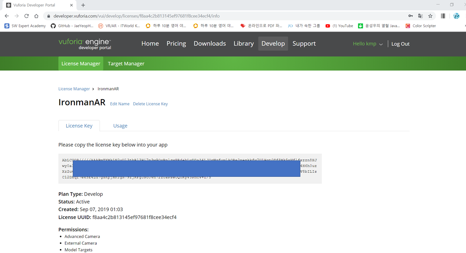Click the Status: Active text

pos(74,202)
